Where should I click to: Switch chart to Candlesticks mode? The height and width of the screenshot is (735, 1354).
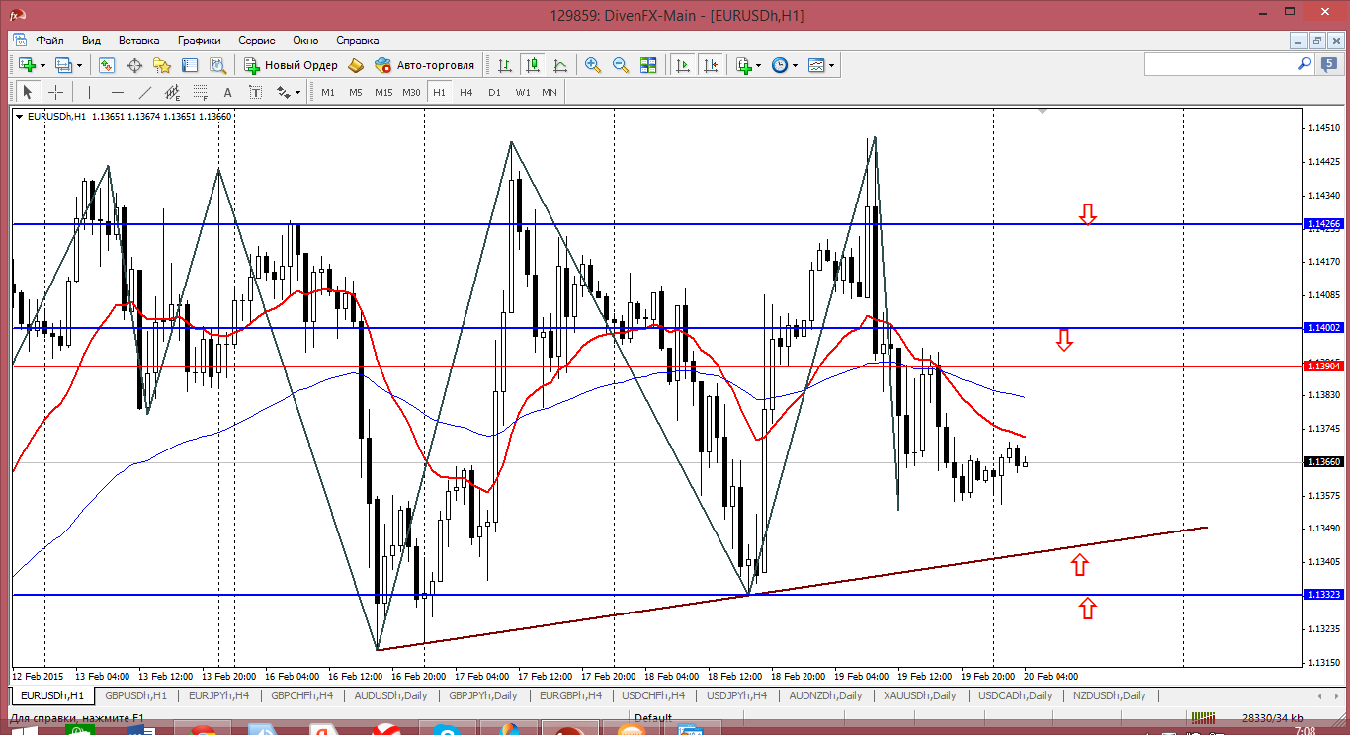pos(533,65)
